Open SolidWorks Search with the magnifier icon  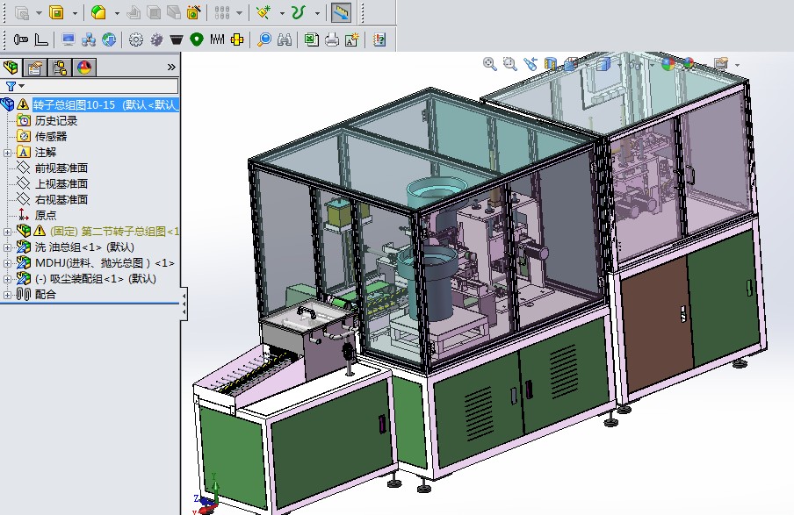coord(263,39)
